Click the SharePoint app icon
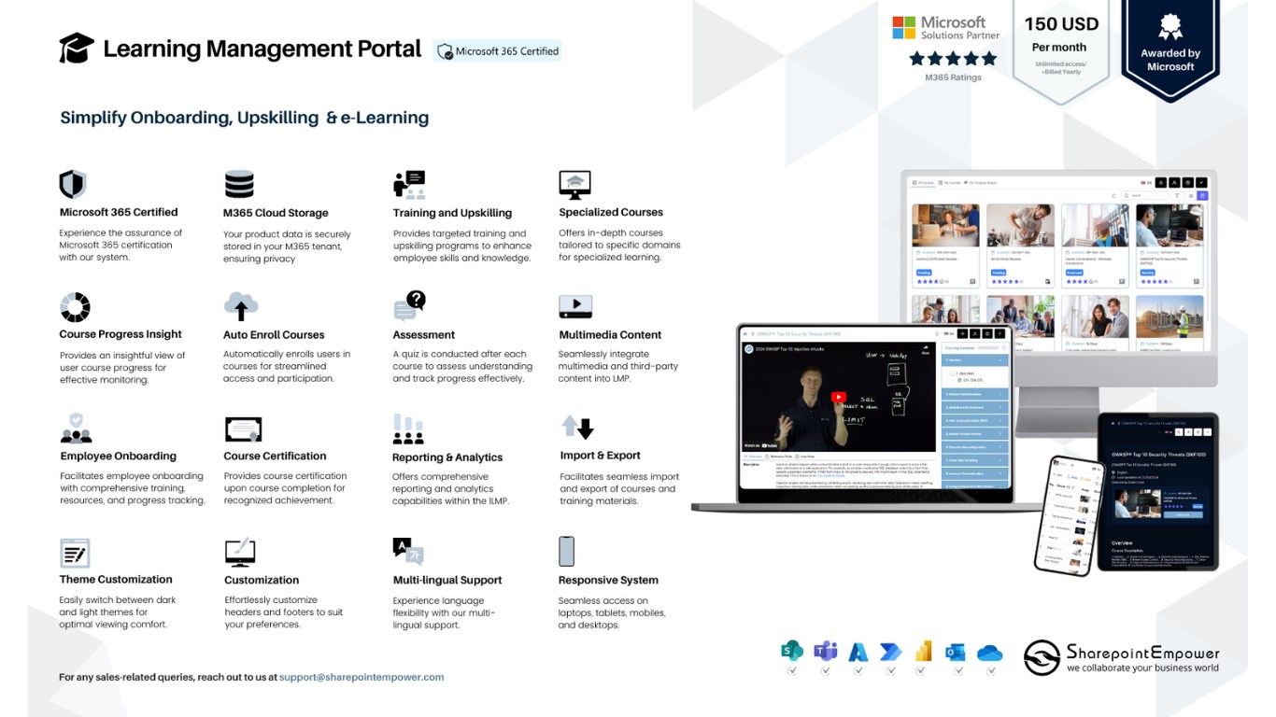Viewport: 1276px width, 717px height. 792,651
